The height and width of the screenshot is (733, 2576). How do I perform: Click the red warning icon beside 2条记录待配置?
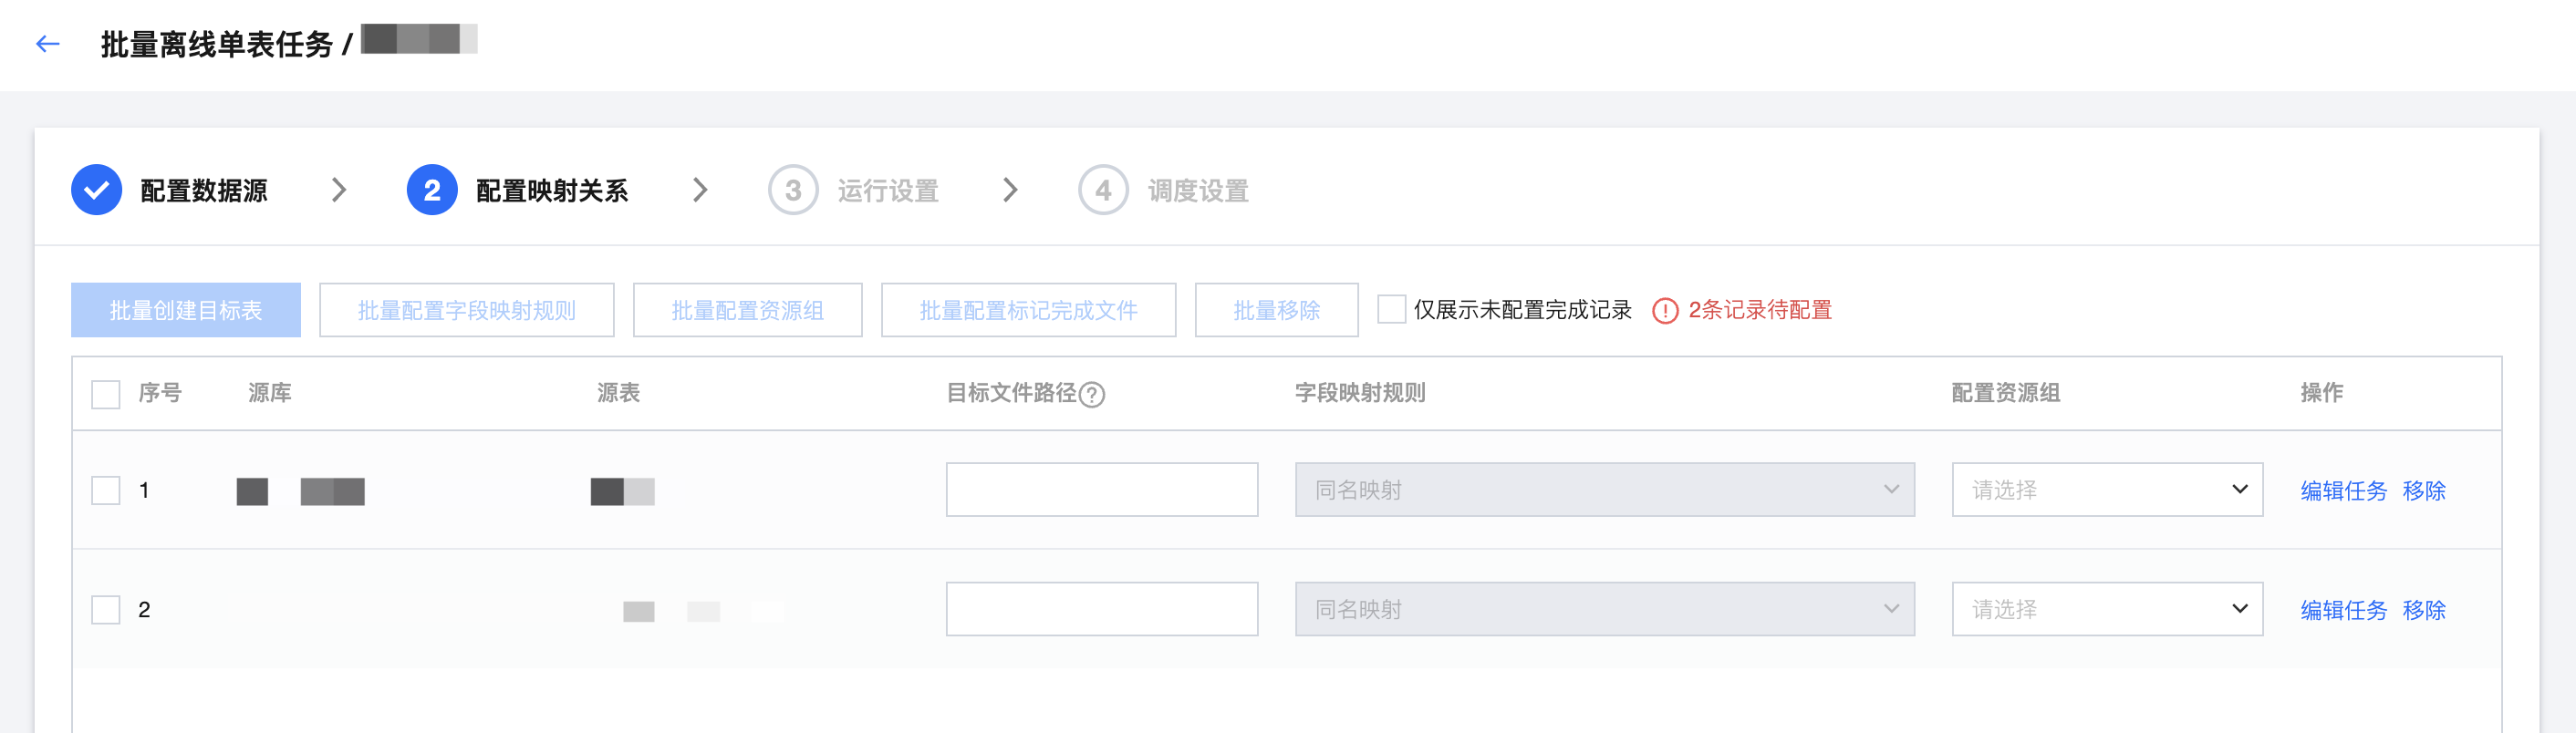pyautogui.click(x=1665, y=311)
